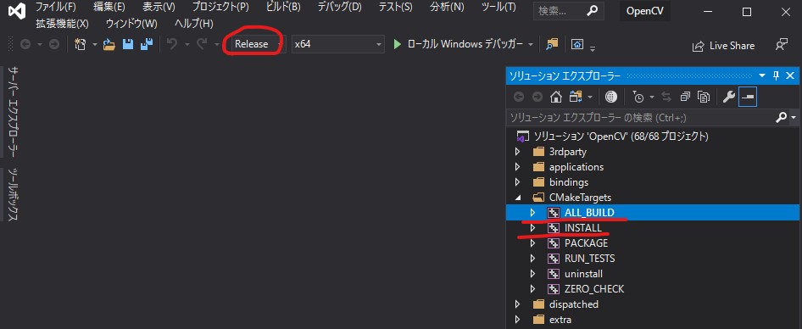Expand the bindings folder
The image size is (802, 329).
(x=517, y=182)
